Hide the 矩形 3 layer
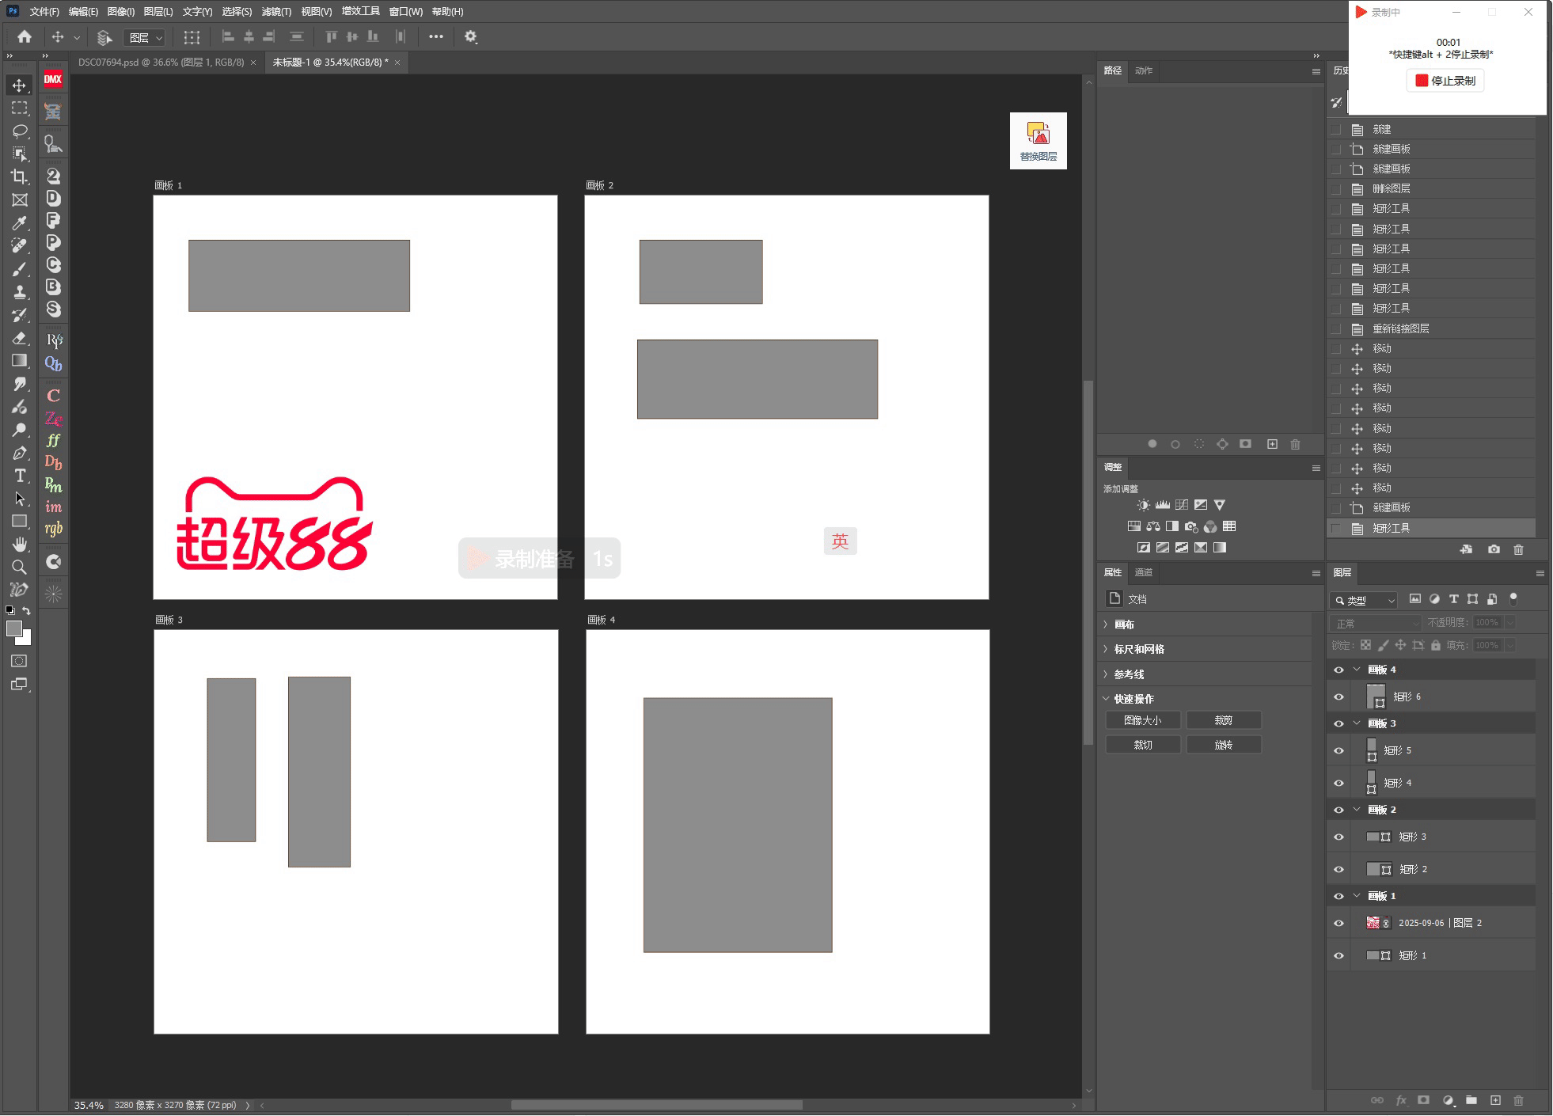 pyautogui.click(x=1338, y=837)
